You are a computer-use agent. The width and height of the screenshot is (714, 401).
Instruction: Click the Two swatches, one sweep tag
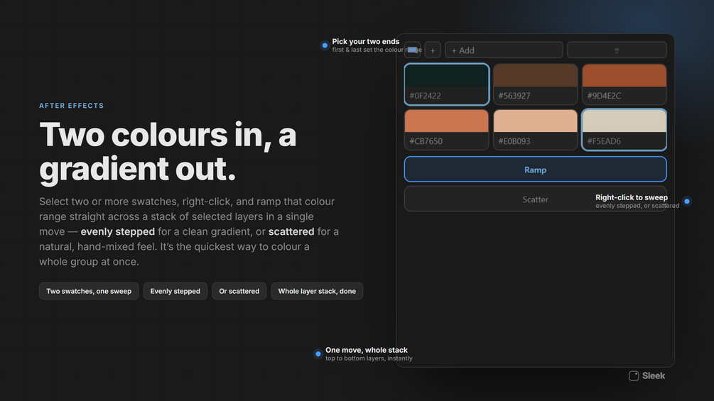coord(89,291)
